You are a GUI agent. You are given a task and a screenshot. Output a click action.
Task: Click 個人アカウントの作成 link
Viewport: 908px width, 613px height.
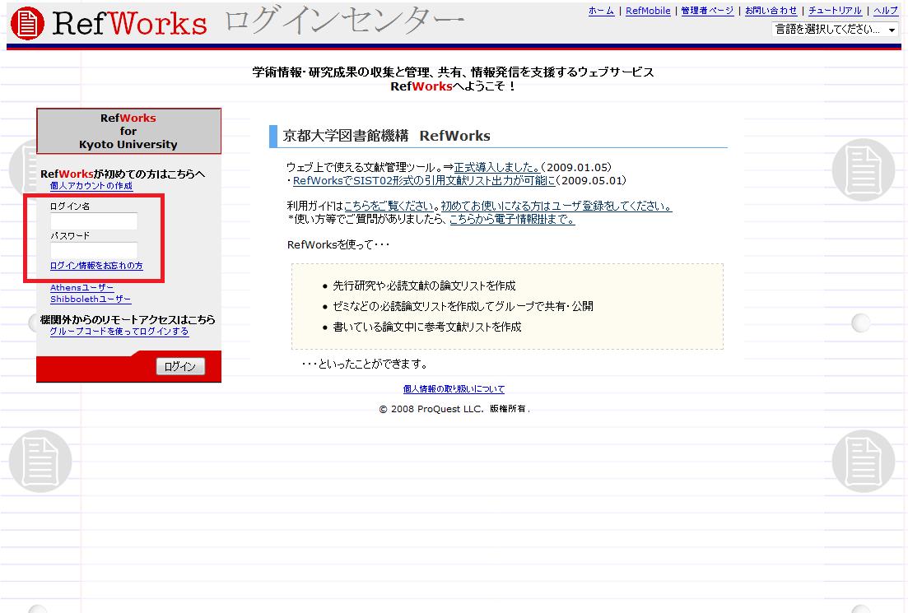91,186
